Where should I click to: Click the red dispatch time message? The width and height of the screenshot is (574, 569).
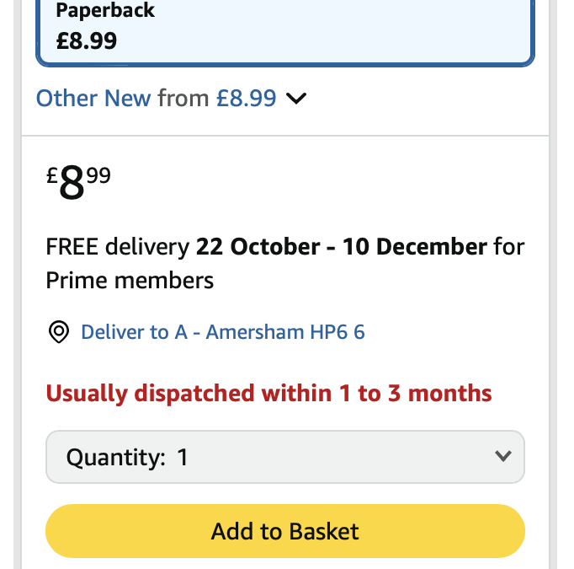268,394
